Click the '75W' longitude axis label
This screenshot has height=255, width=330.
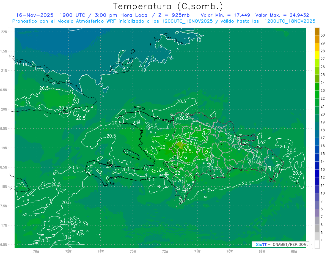[x=68, y=251]
